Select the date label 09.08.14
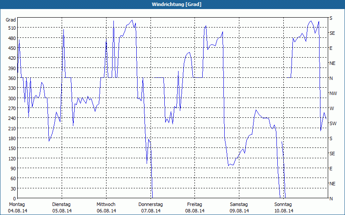 [239, 211]
